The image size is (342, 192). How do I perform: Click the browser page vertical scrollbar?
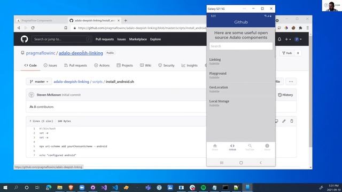tap(310, 91)
